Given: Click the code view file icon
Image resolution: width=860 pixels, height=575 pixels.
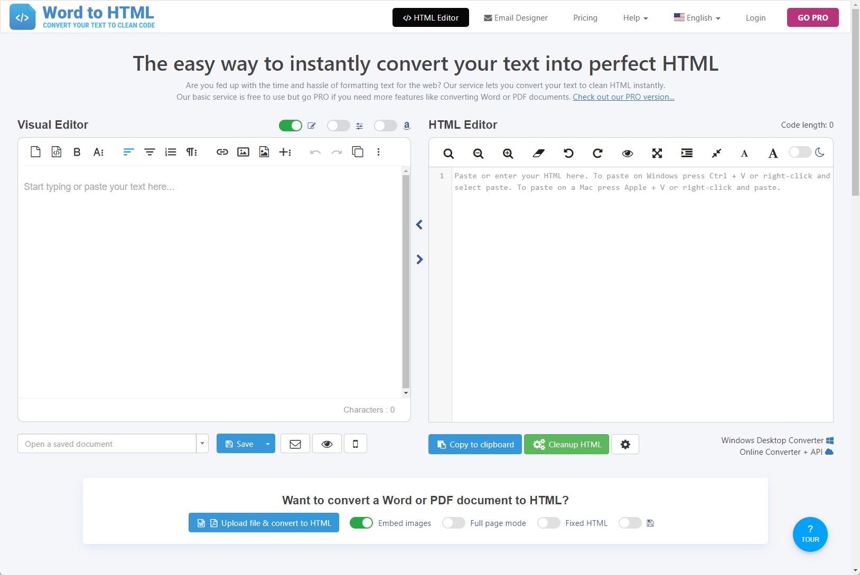Looking at the screenshot, I should coord(57,152).
